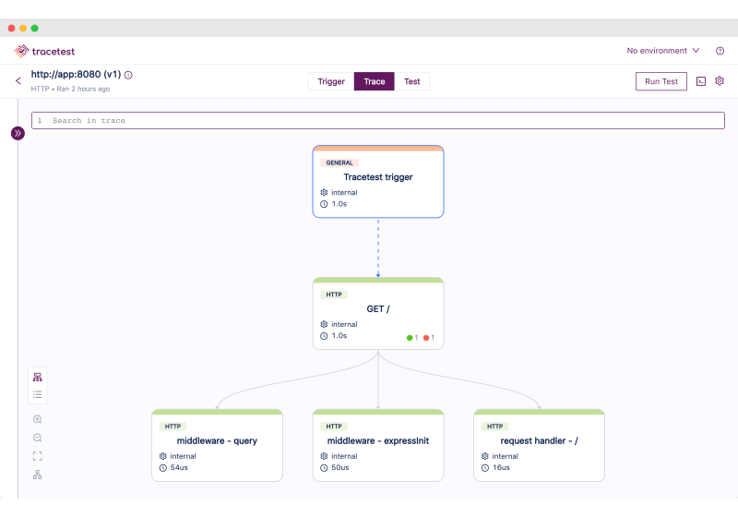The height and width of the screenshot is (517, 738).
Task: Select the Trace tab
Action: pos(375,81)
